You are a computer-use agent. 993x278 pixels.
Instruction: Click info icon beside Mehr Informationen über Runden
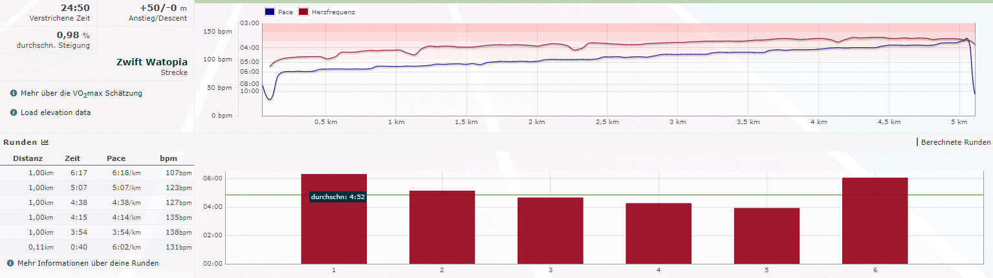[10, 263]
